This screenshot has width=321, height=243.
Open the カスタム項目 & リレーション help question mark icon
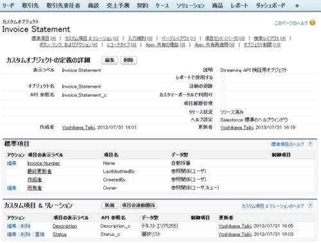coord(310,206)
